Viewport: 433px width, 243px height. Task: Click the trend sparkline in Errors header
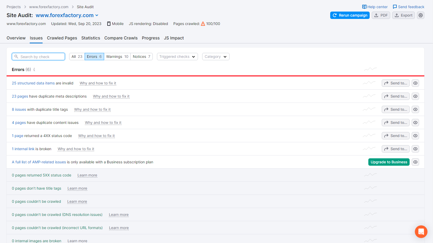click(x=370, y=69)
